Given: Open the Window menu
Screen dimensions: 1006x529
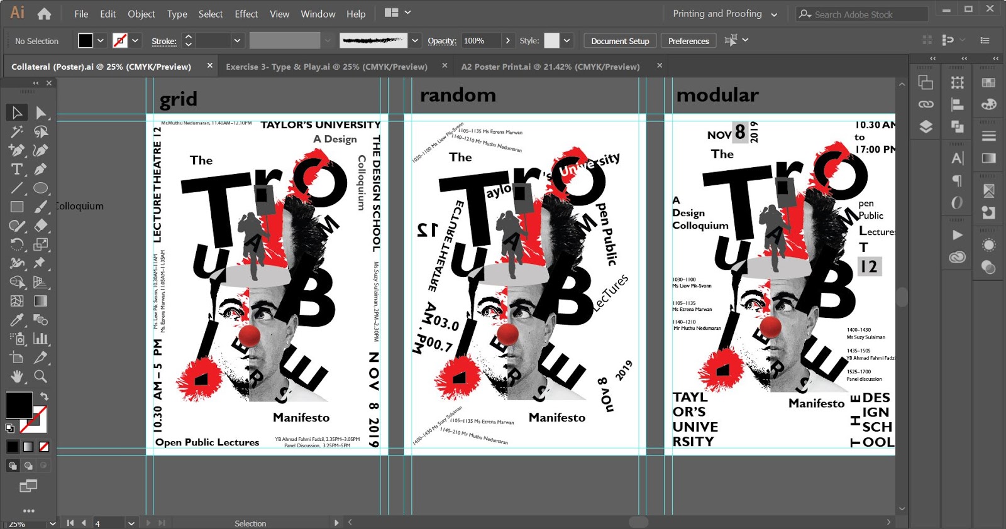Looking at the screenshot, I should (318, 14).
